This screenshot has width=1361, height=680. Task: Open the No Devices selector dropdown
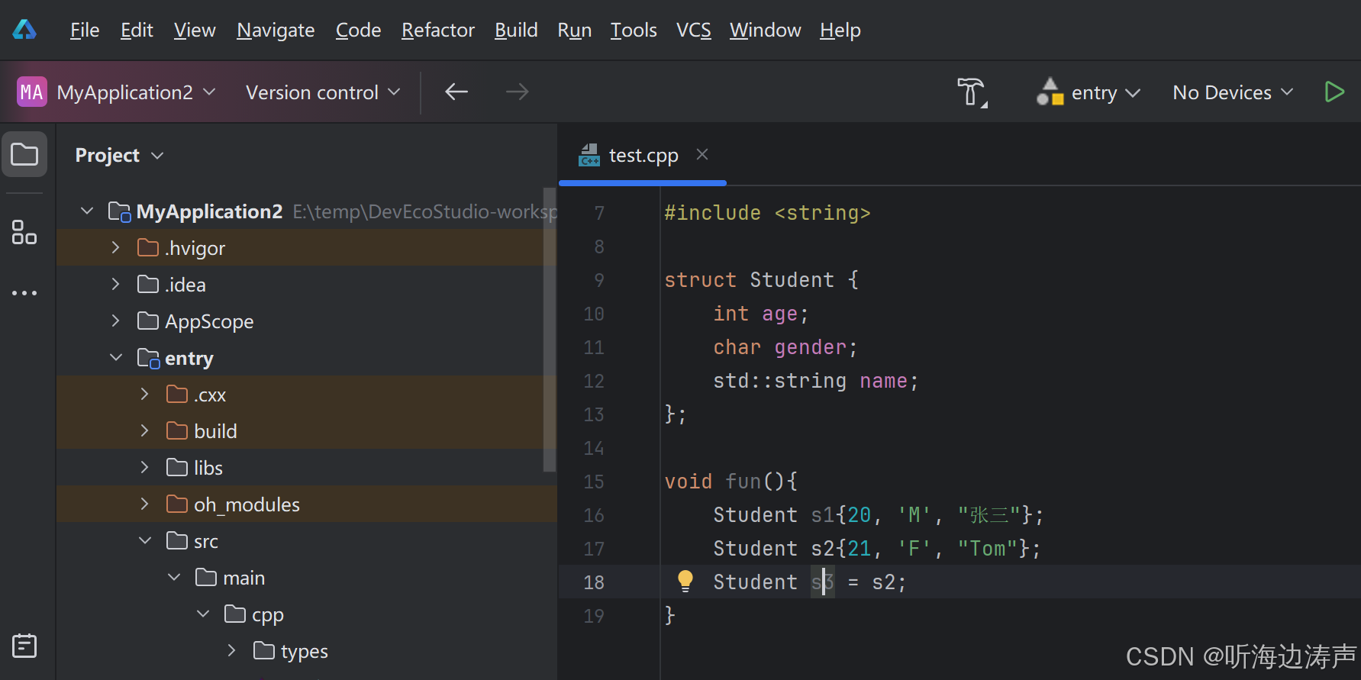tap(1233, 92)
